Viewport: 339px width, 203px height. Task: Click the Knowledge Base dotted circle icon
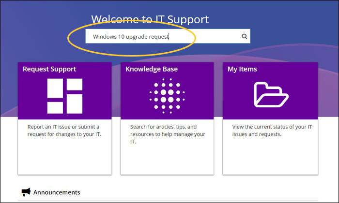[167, 96]
